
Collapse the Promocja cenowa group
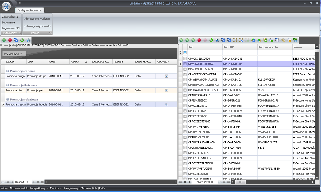(7, 71)
